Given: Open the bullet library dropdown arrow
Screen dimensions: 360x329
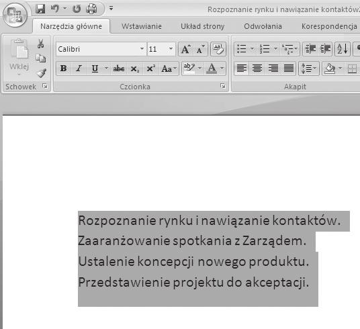Looking at the screenshot, I should tap(252, 48).
